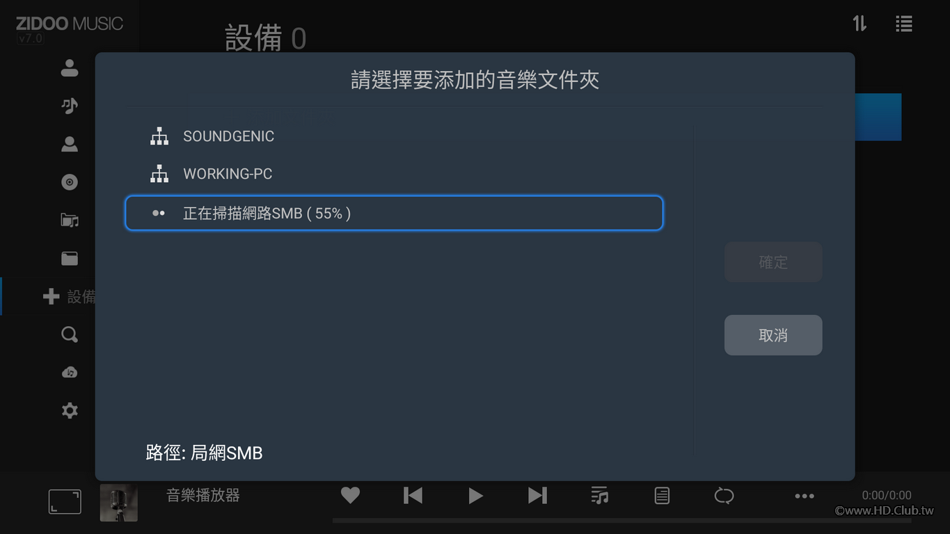The image size is (950, 534).
Task: Click the 取消 cancel button
Action: [773, 335]
